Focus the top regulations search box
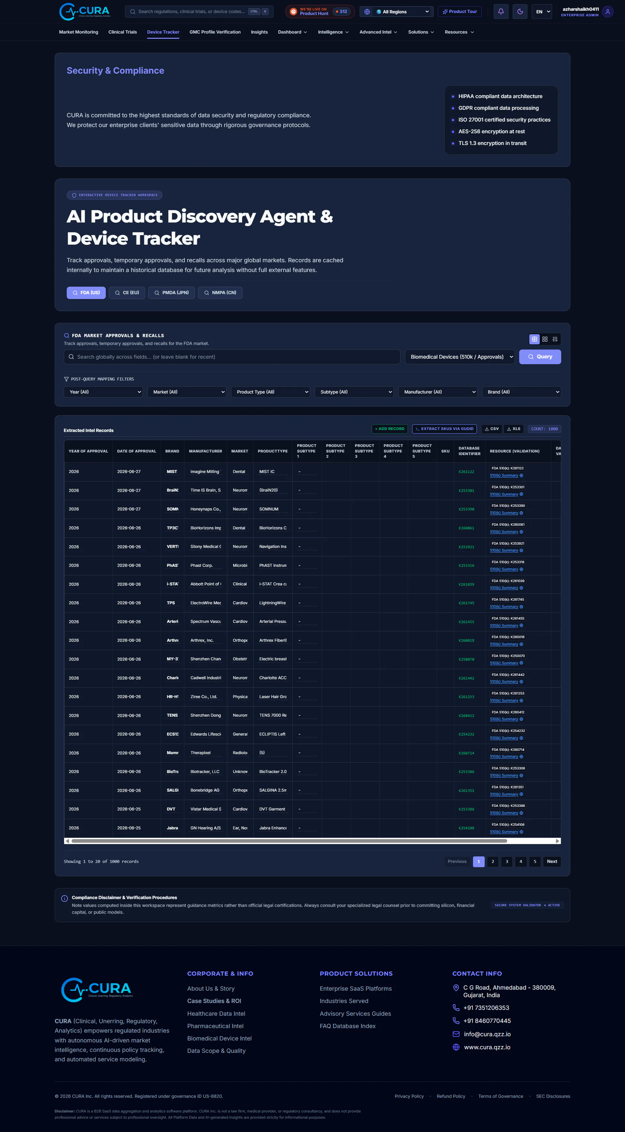The height and width of the screenshot is (1132, 625). (199, 11)
